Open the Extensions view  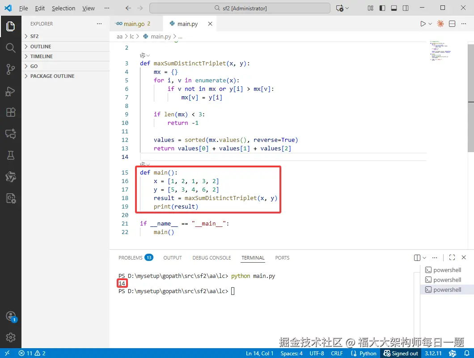[11, 112]
